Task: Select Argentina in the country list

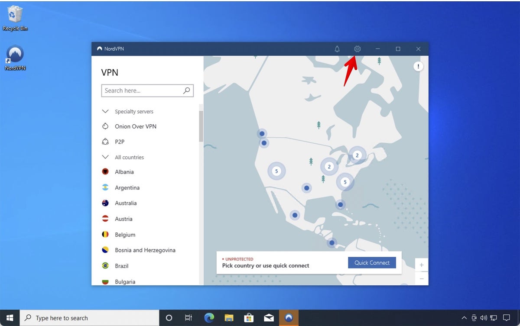Action: 127,187
